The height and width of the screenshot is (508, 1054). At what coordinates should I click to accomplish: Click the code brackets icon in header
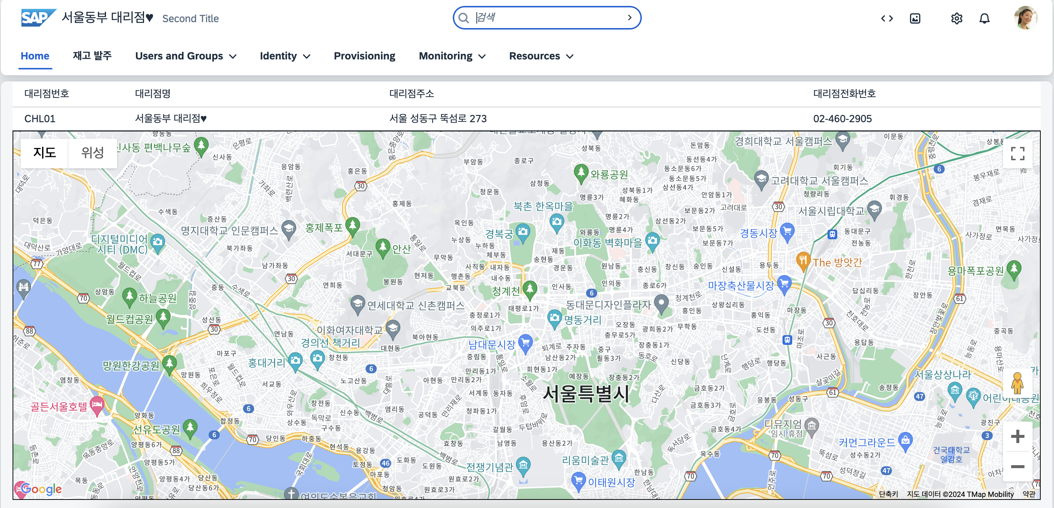pyautogui.click(x=887, y=18)
